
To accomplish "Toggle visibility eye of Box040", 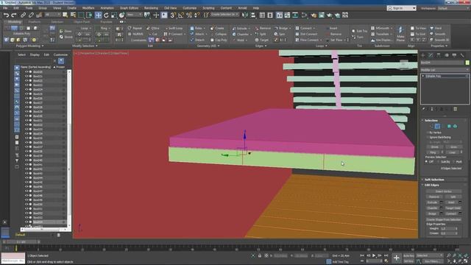I will coord(26,160).
